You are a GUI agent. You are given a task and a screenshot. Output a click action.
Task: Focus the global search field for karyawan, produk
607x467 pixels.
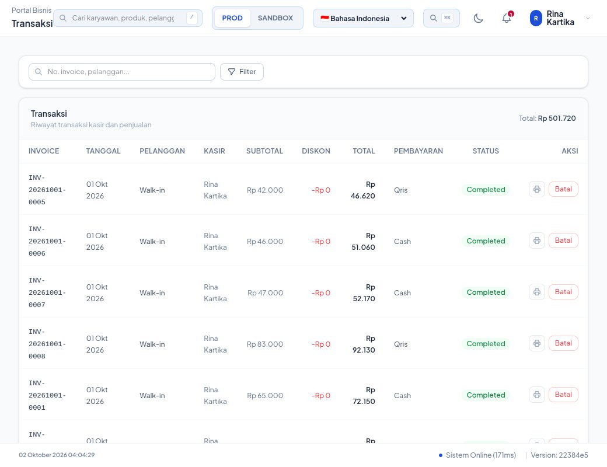click(x=128, y=18)
